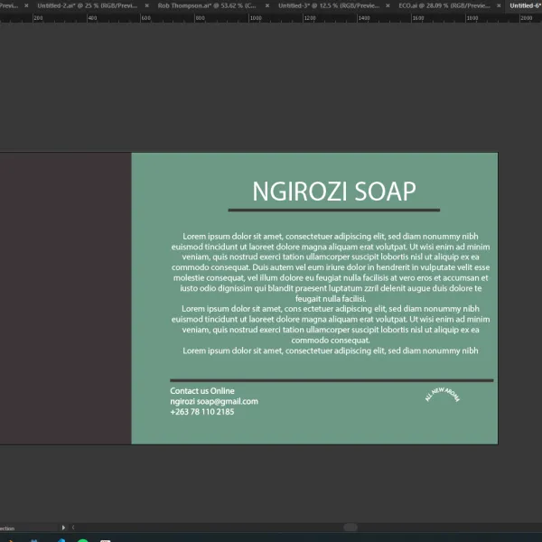The height and width of the screenshot is (542, 542).
Task: Click the horizontal scrollbar left arrow
Action: pyautogui.click(x=73, y=528)
